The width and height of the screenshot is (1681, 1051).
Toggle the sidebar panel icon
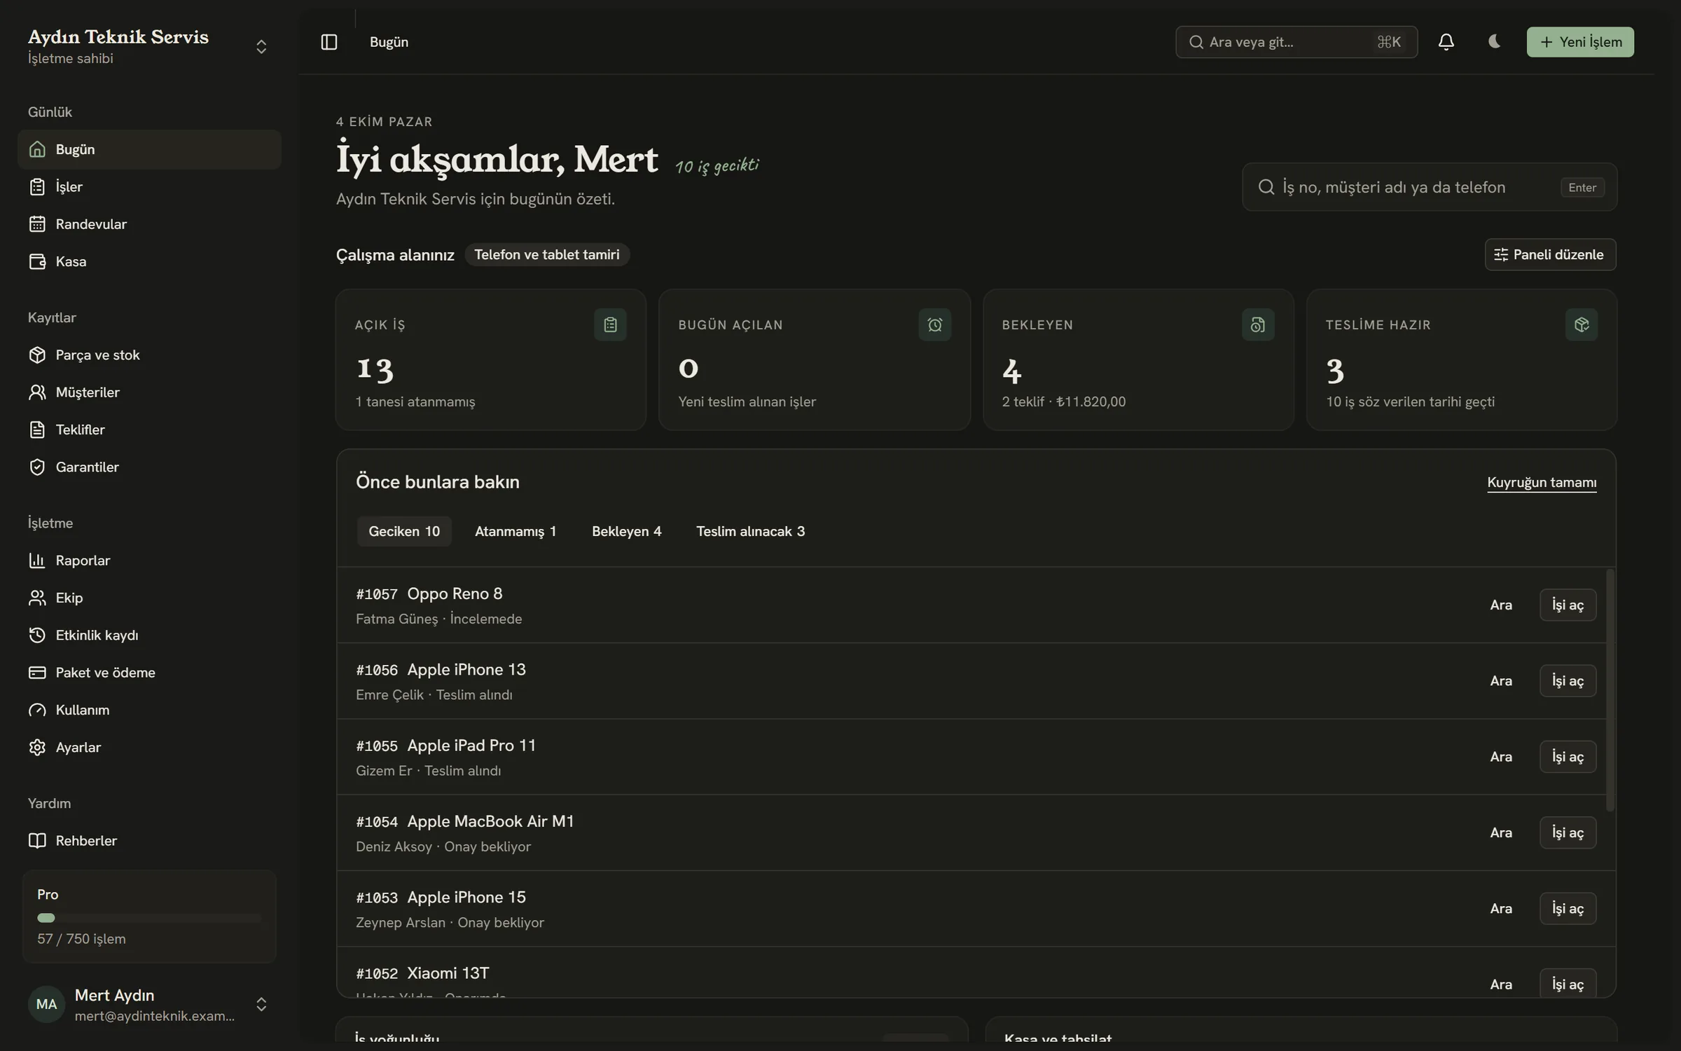(328, 42)
